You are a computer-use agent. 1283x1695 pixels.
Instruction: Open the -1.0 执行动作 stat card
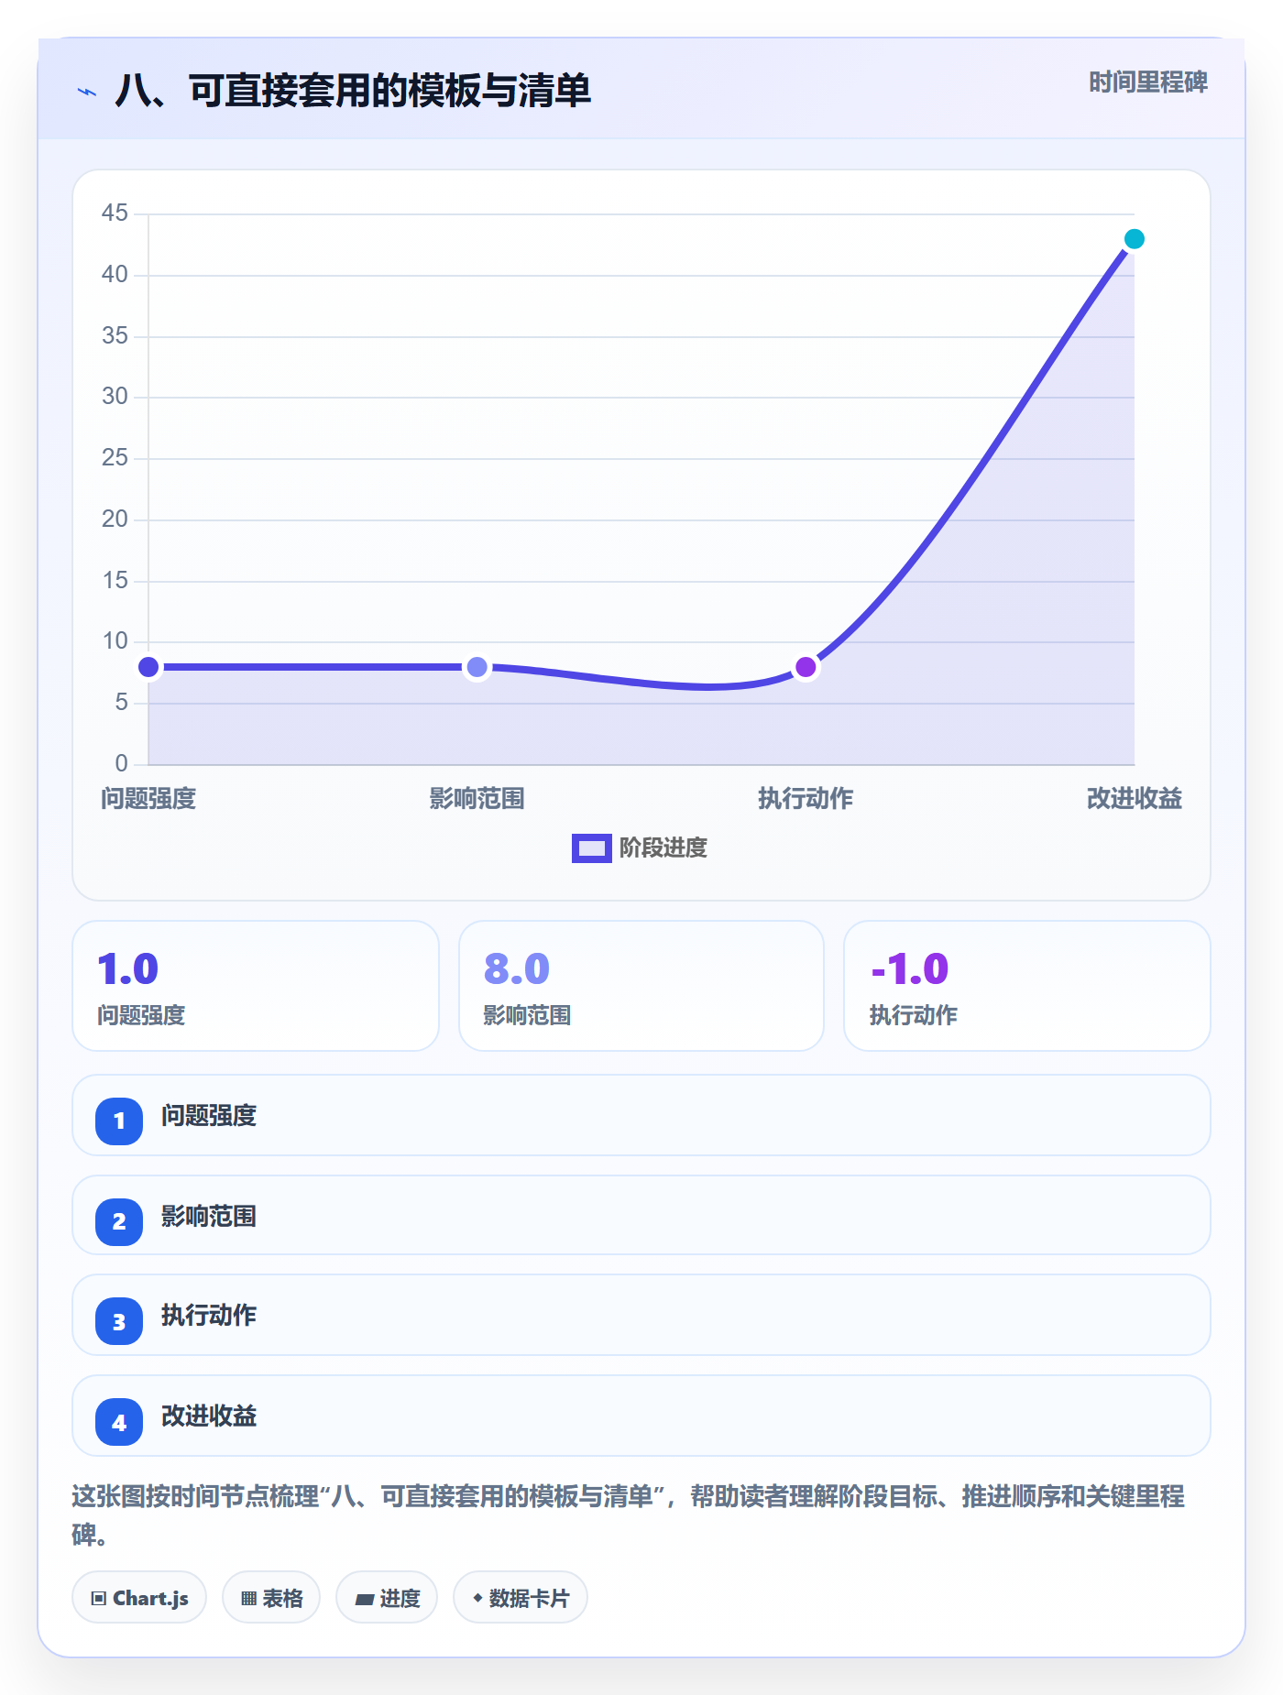click(1027, 986)
